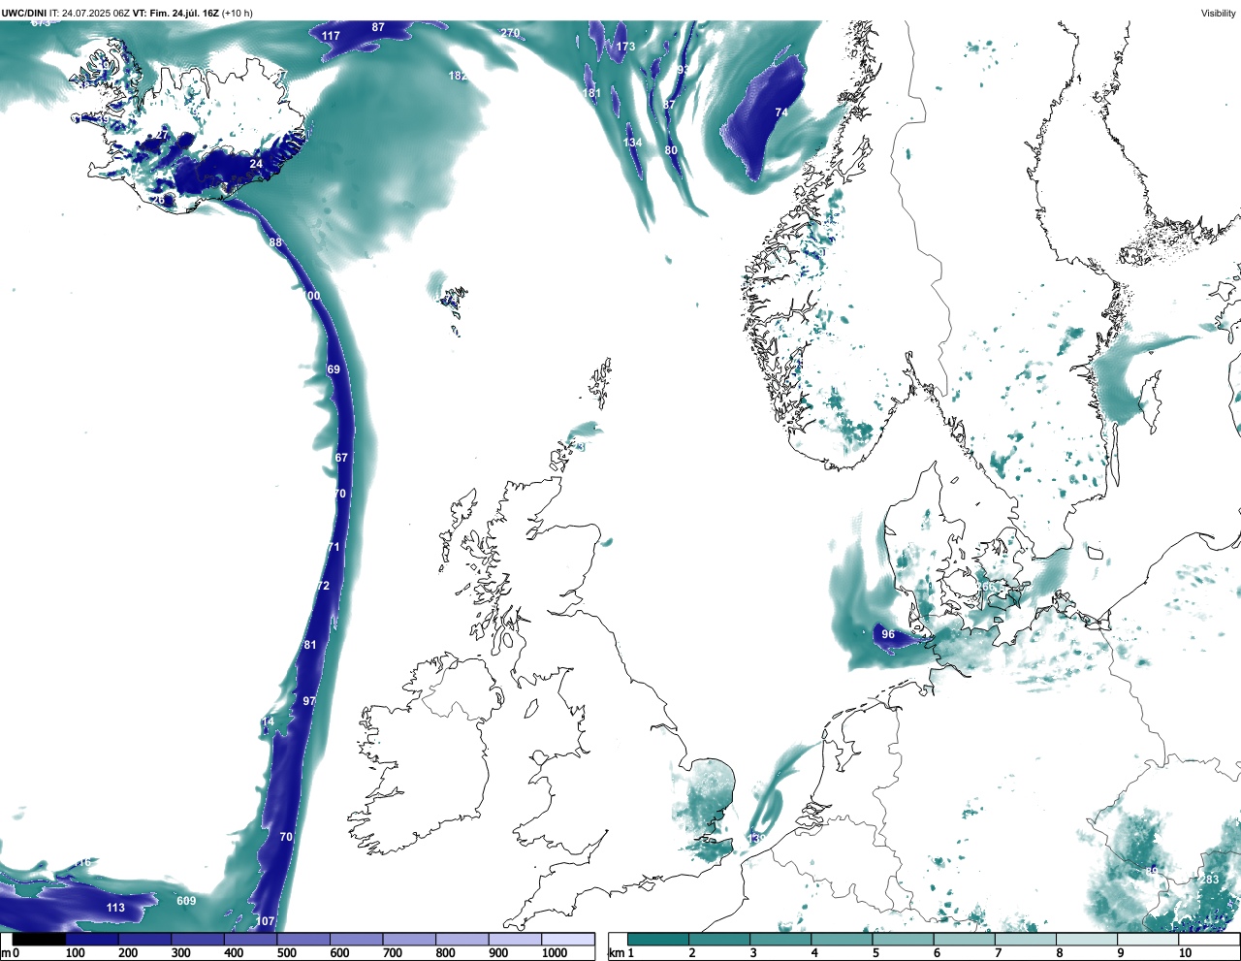The width and height of the screenshot is (1241, 961).
Task: Click the '270' value at the map top
Action: (510, 33)
